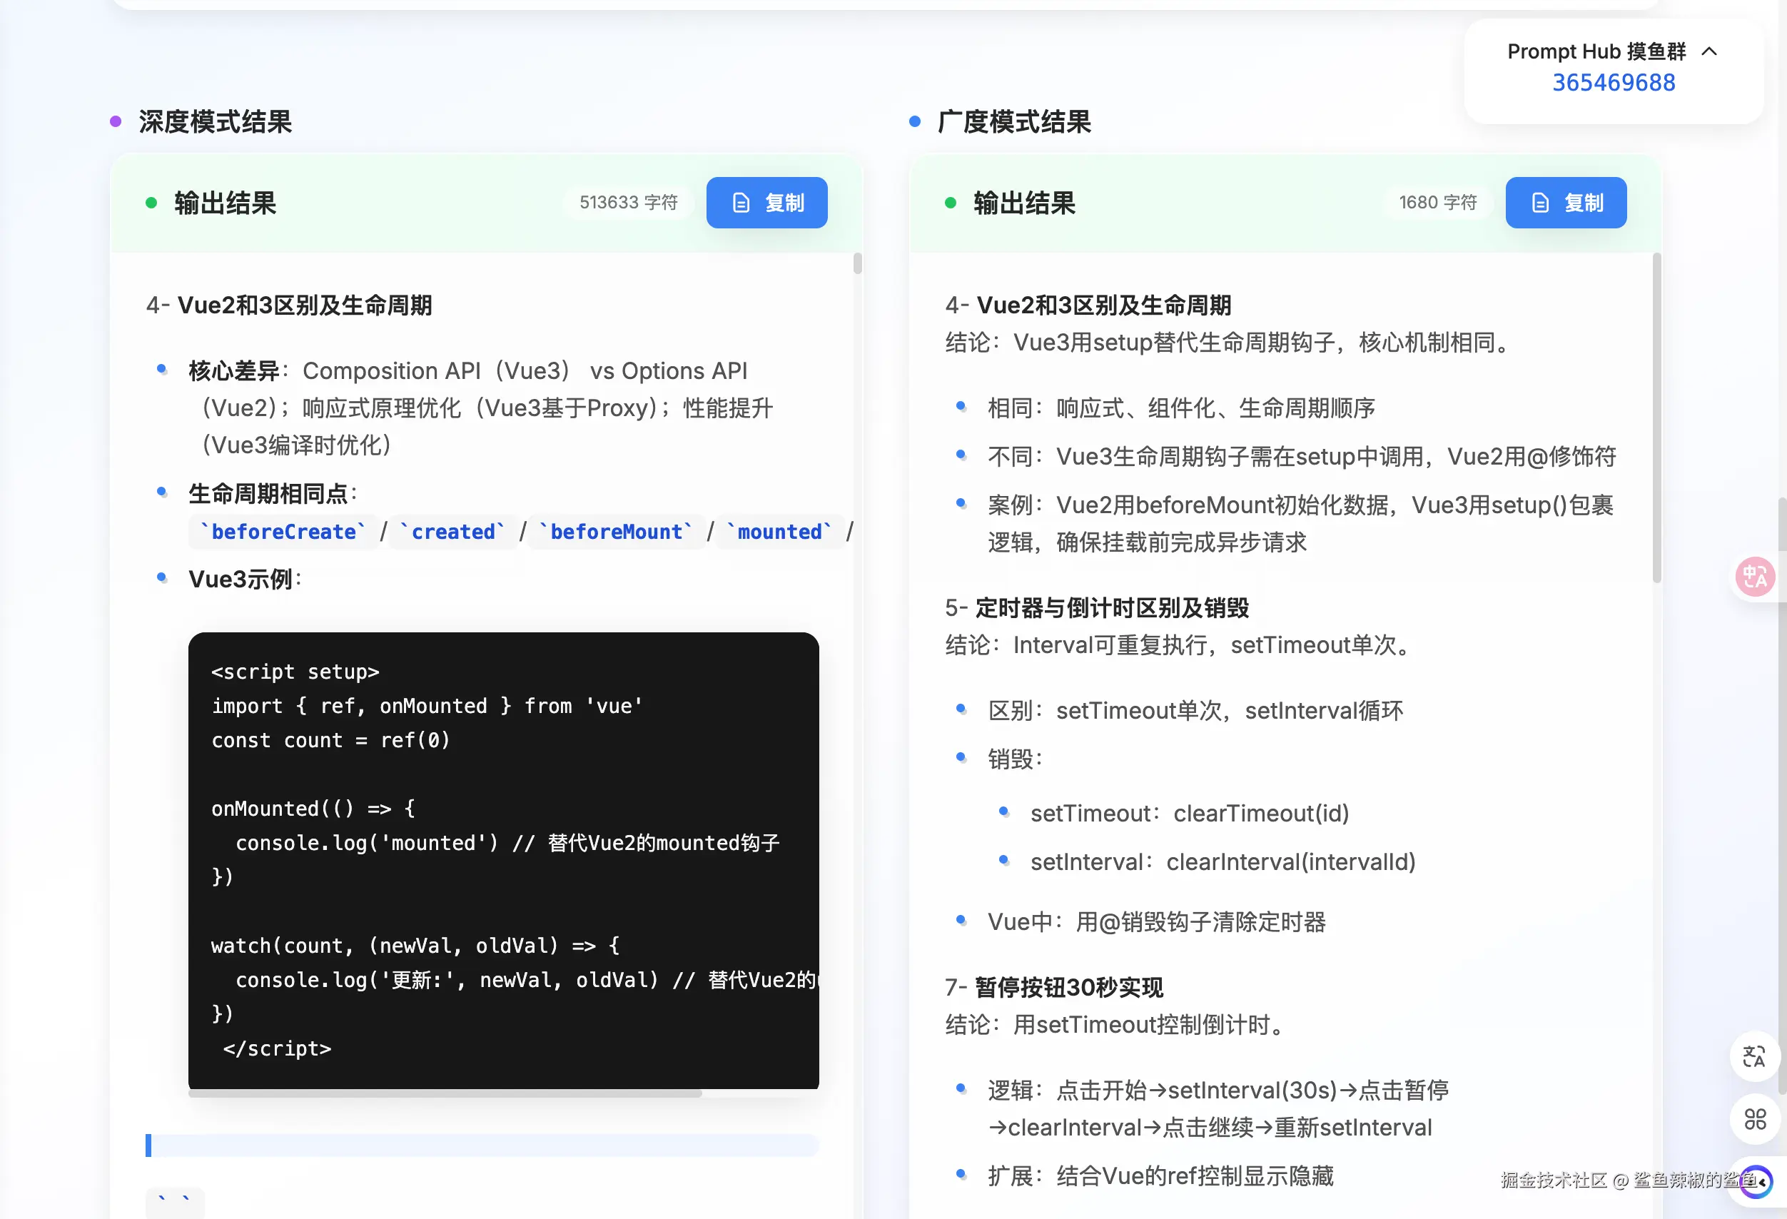
Task: Click document icon in depth mode copy button
Action: pyautogui.click(x=741, y=203)
